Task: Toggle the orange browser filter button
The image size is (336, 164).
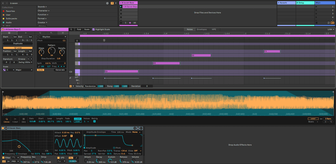Action: pos(112,3)
